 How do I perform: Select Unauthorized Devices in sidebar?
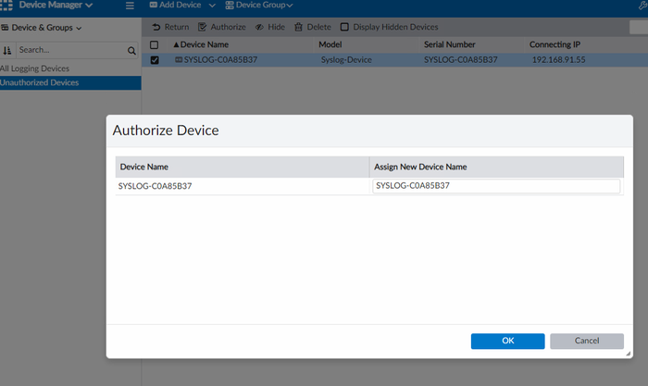click(40, 82)
